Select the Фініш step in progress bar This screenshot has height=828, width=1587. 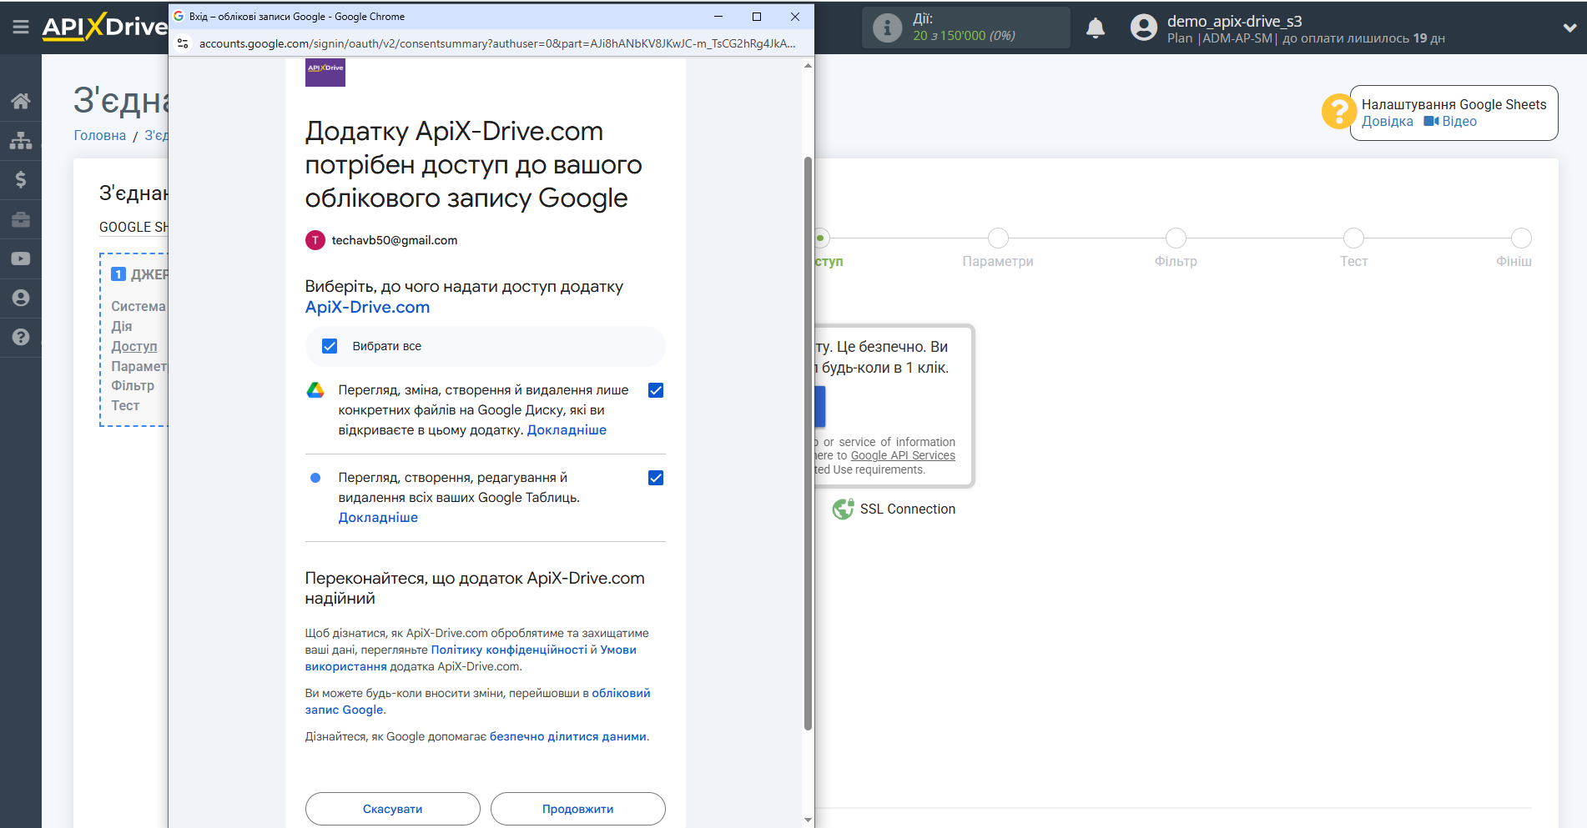(x=1521, y=238)
